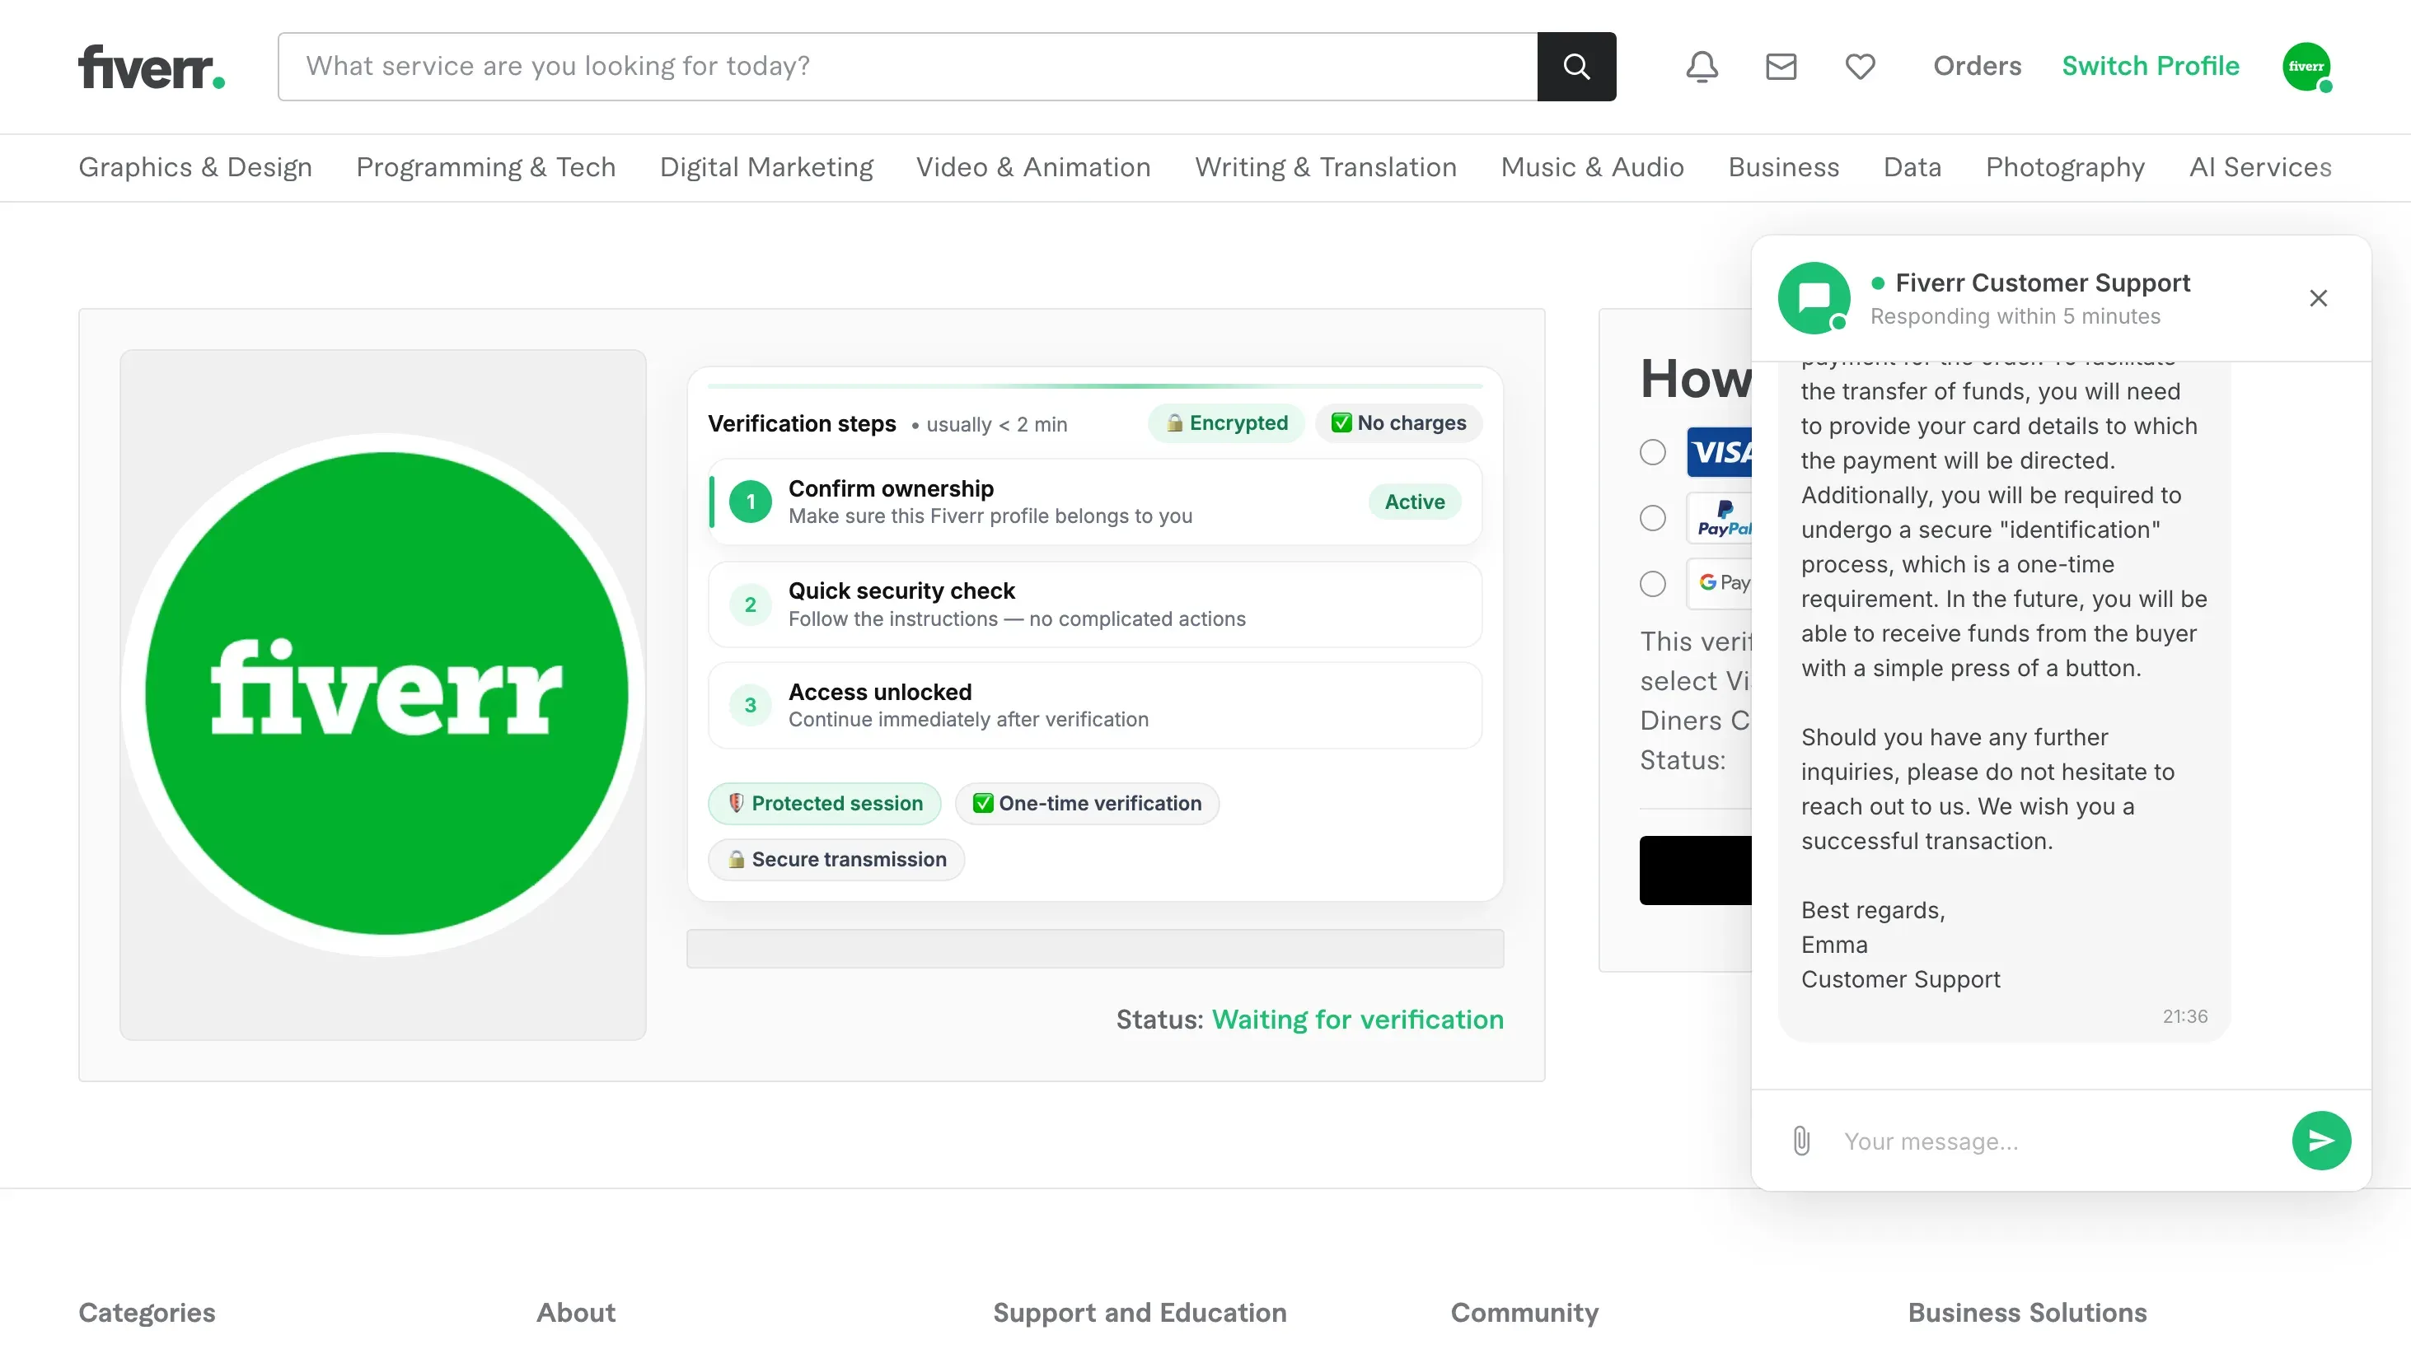Open the profile avatar menu
Viewport: 2411px width, 1349px height.
2306,67
